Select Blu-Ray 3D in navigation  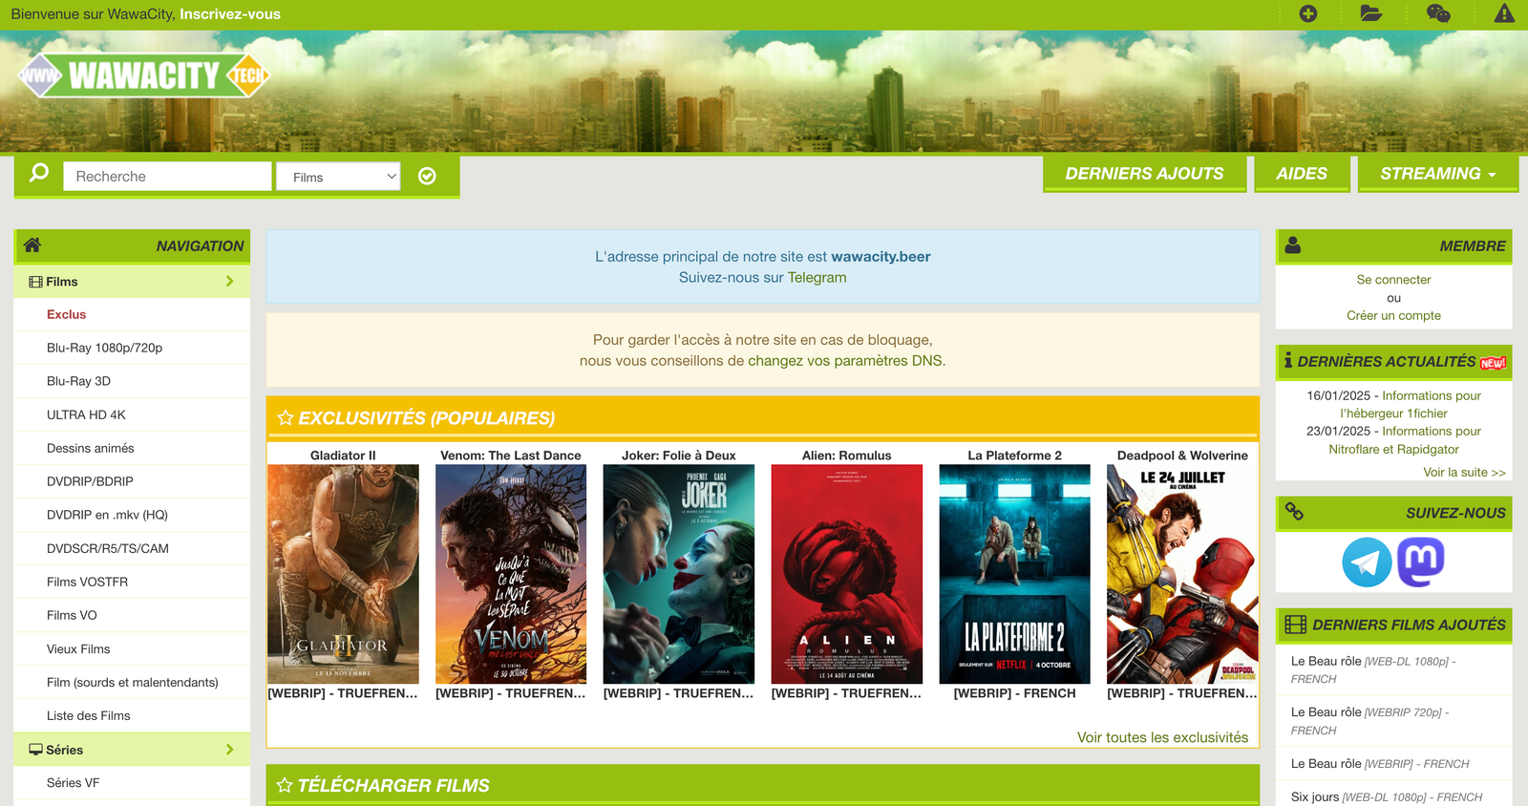78,381
